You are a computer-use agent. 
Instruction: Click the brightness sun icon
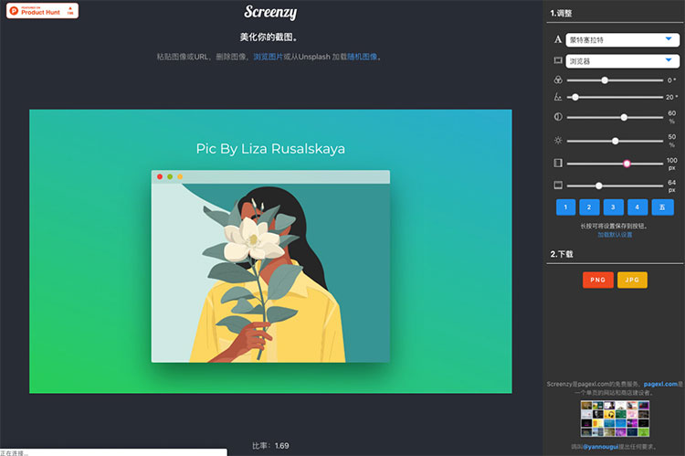558,141
